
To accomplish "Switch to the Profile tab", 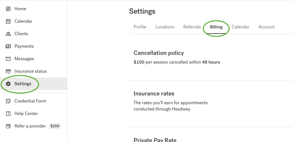I will pyautogui.click(x=140, y=27).
